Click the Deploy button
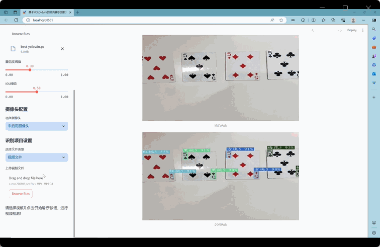Viewport: 380px width, 247px height. [352, 30]
